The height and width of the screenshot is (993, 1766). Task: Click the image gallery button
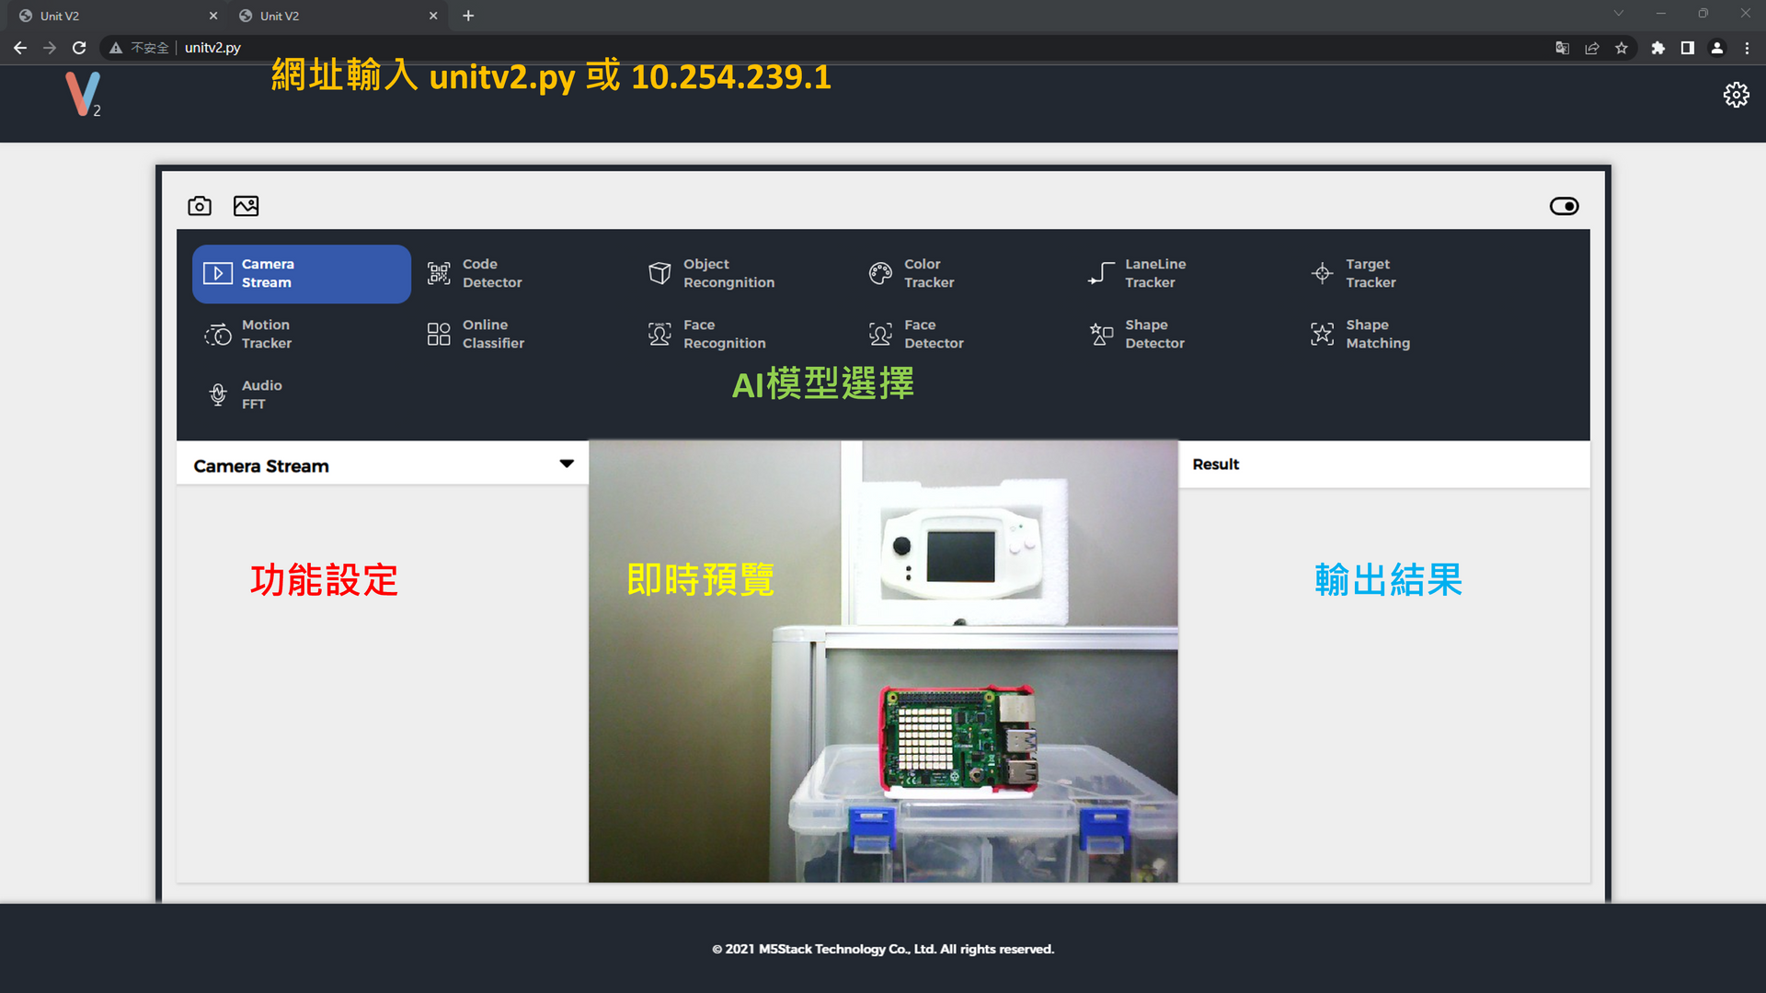click(247, 205)
